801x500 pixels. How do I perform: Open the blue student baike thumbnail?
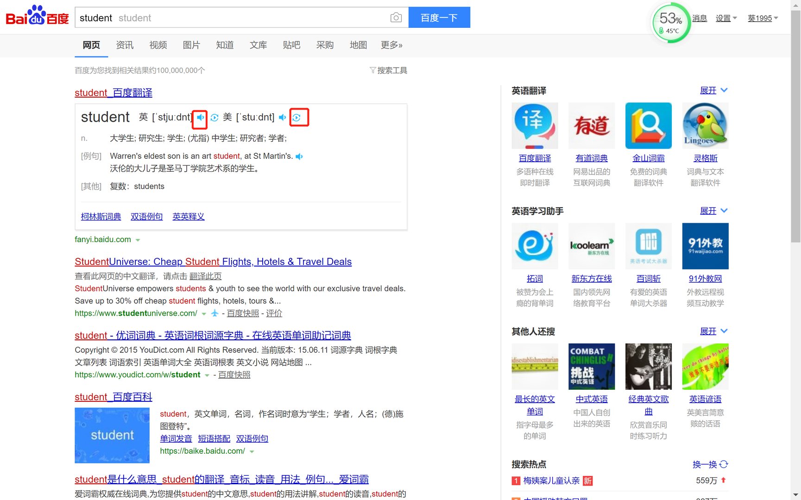point(112,435)
